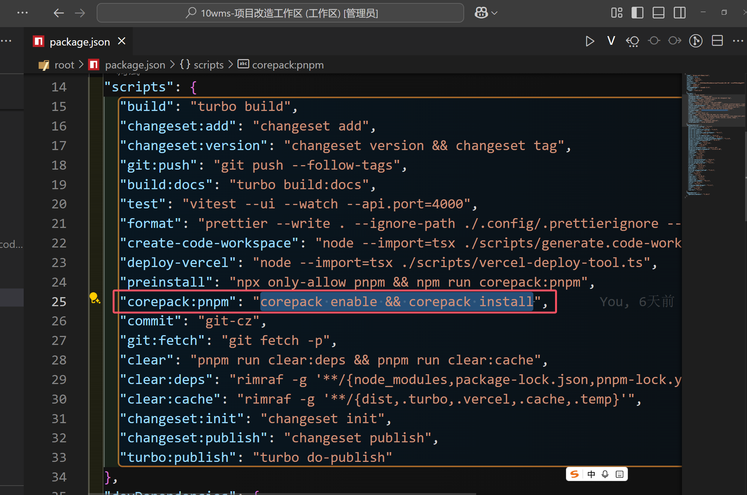The width and height of the screenshot is (747, 495).
Task: Go to the next change
Action: point(675,41)
